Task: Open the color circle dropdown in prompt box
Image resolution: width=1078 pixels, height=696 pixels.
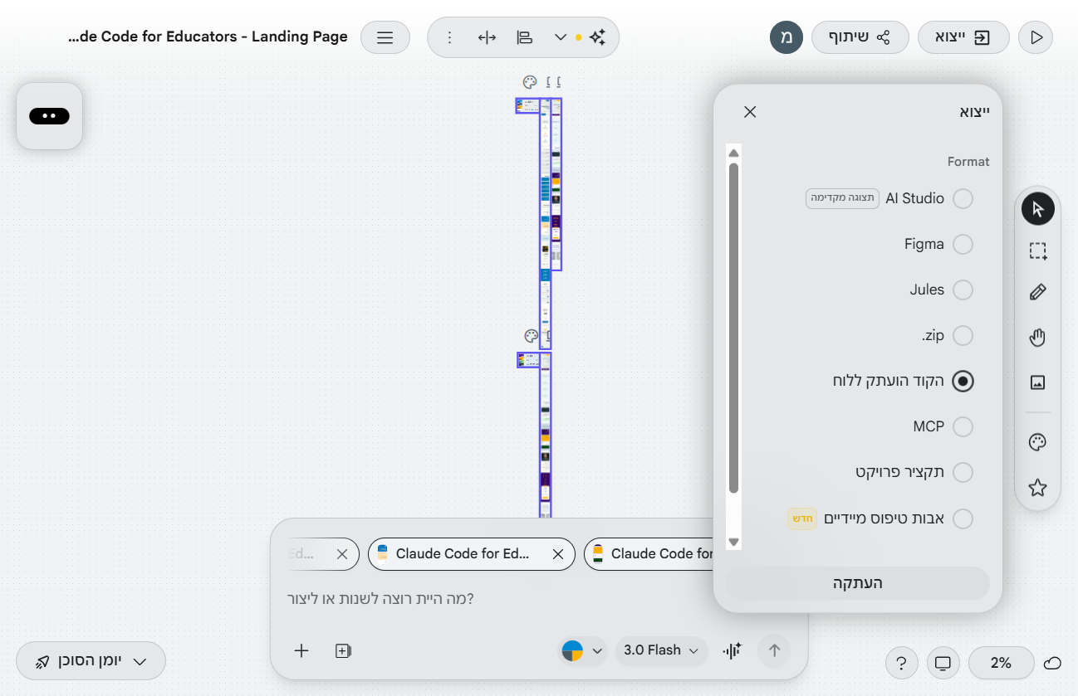Action: 582,650
